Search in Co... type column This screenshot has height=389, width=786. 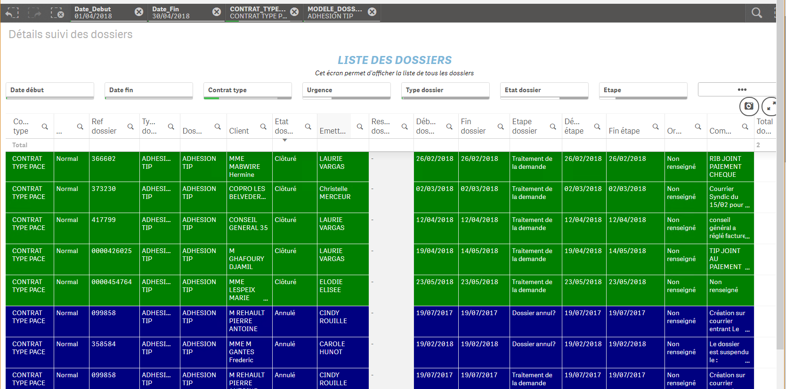point(45,127)
